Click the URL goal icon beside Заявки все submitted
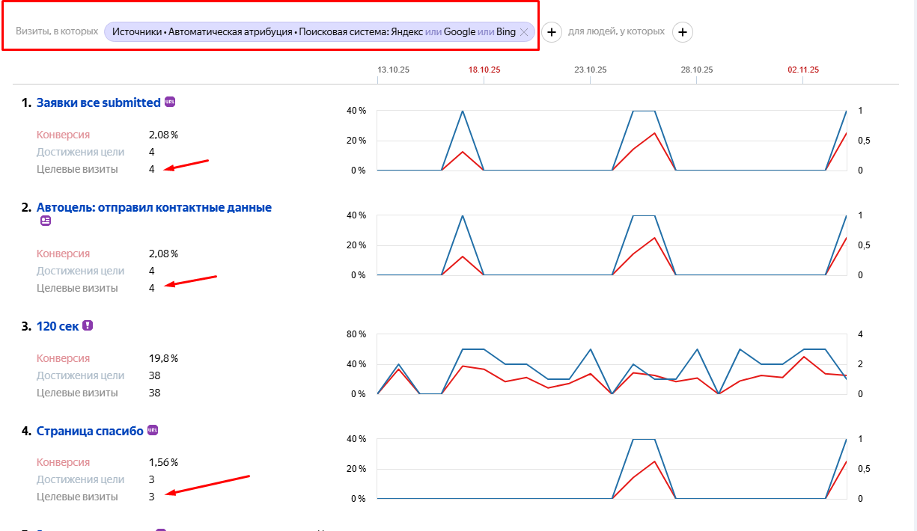 pyautogui.click(x=170, y=102)
